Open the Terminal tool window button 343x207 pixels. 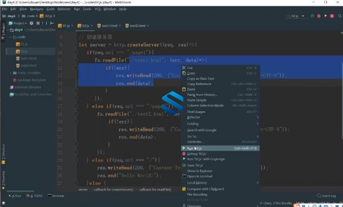pyautogui.click(x=56, y=196)
